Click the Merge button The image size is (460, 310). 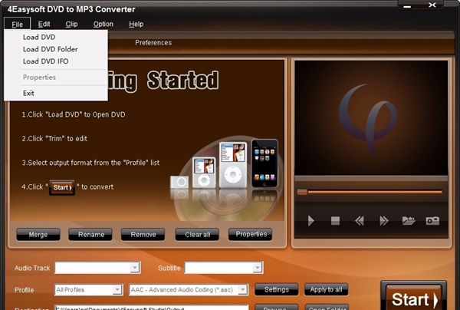pos(38,235)
